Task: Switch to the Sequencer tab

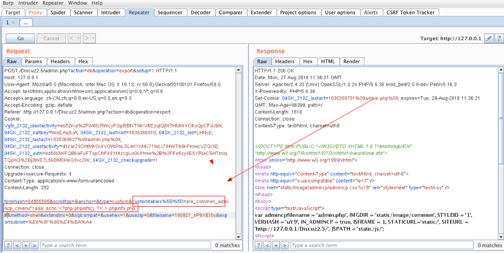Action: point(170,12)
